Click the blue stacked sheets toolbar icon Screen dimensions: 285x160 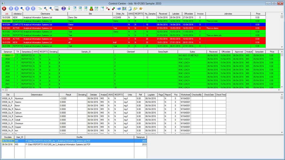119,9
